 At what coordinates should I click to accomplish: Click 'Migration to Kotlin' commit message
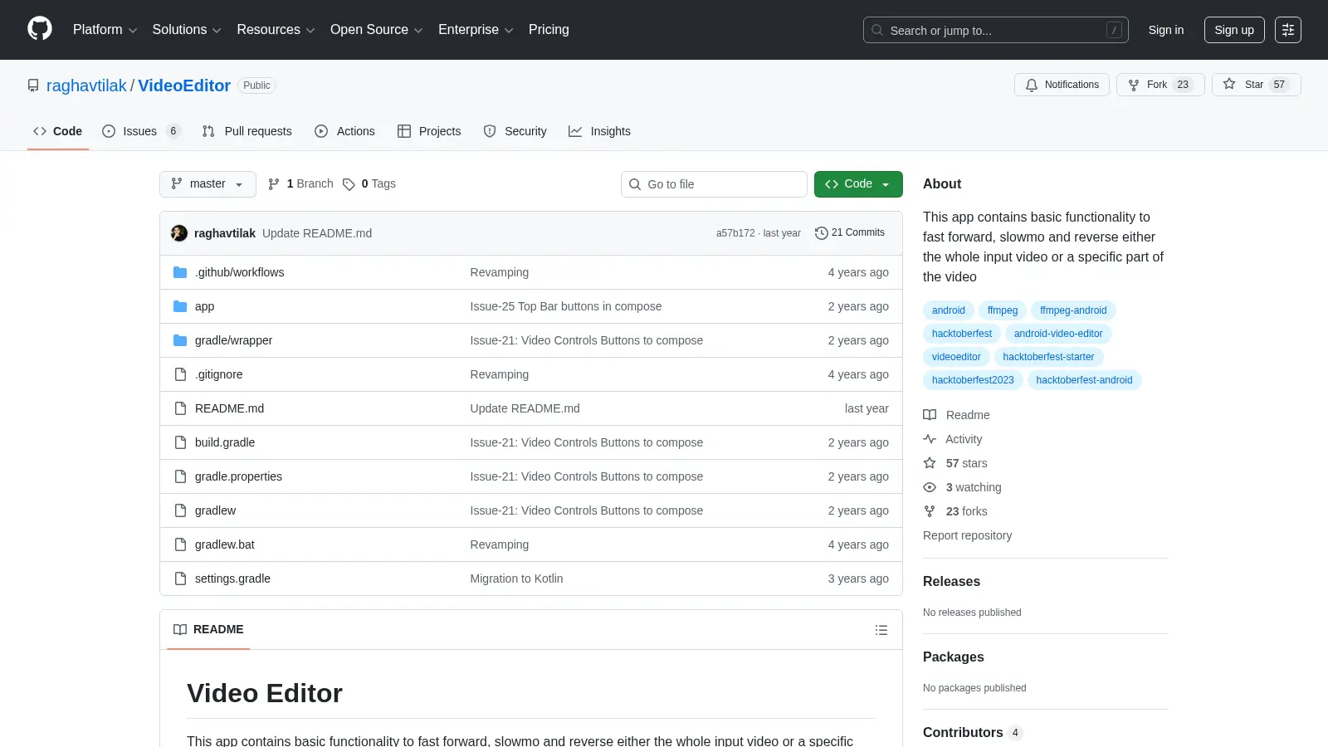tap(516, 579)
